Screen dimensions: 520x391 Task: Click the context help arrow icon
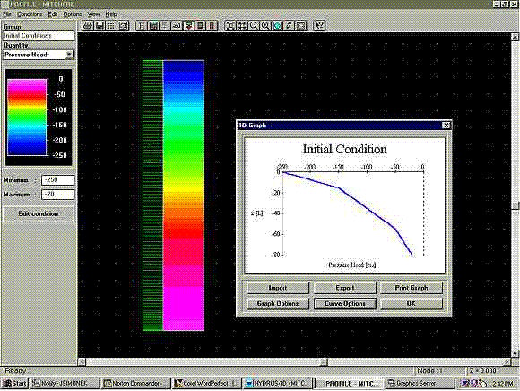tap(319, 25)
